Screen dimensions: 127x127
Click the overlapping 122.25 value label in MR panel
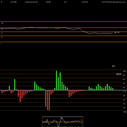click(x=119, y=74)
